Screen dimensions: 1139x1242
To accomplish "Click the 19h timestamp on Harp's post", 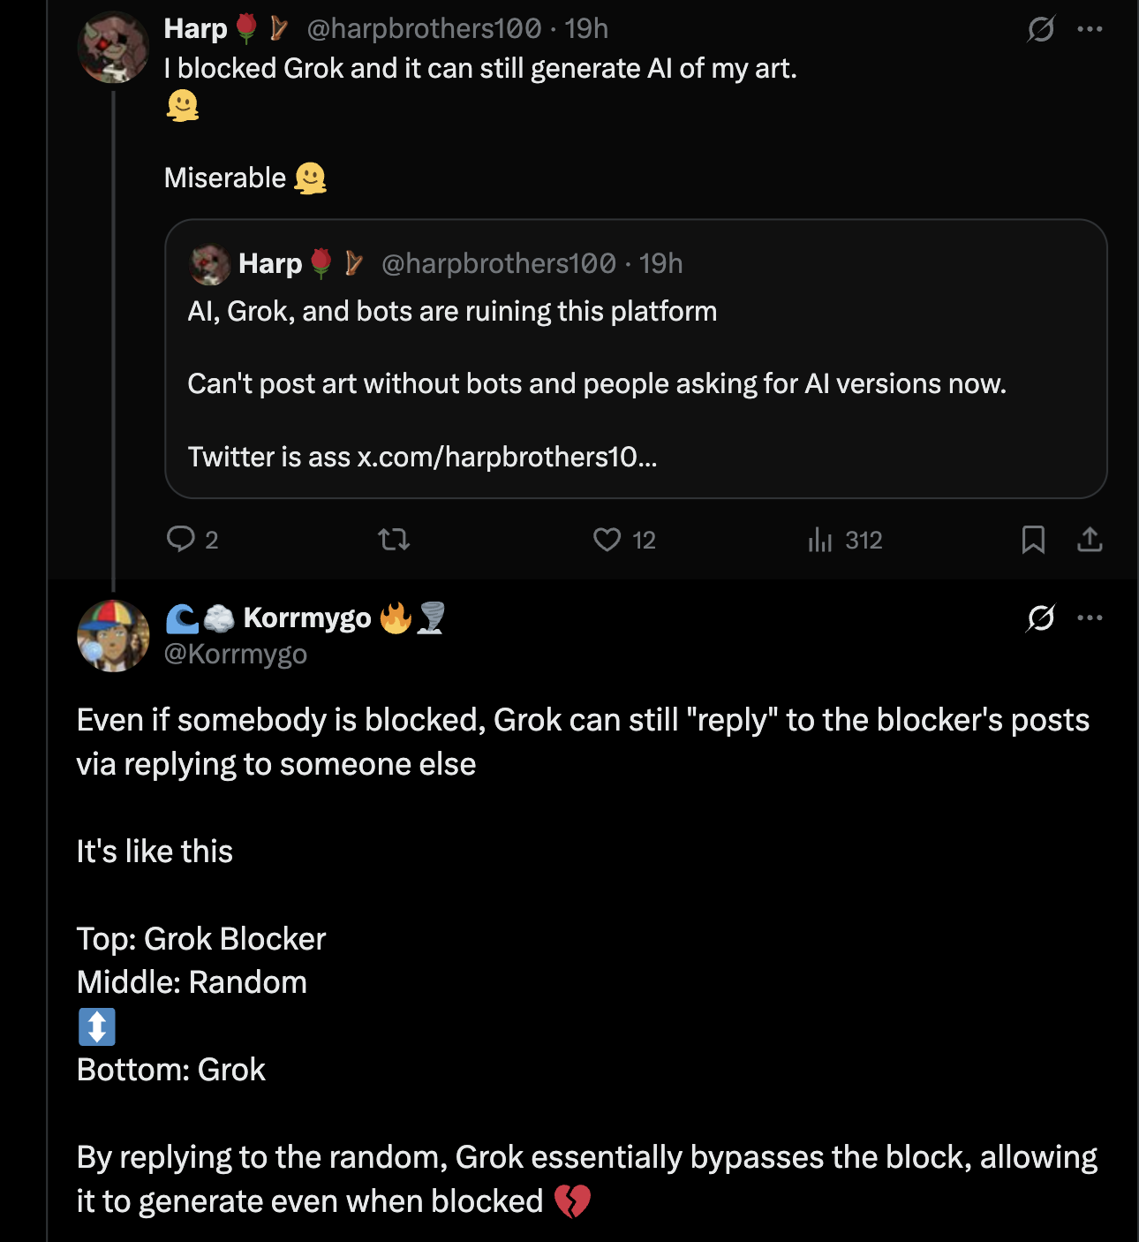I will pos(586,29).
